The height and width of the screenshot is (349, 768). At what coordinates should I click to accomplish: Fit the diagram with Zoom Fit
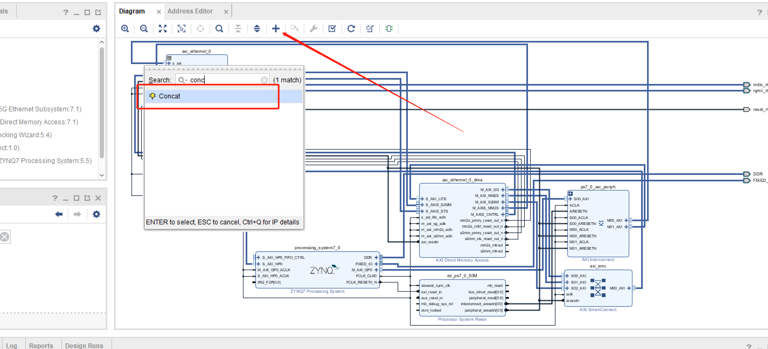pos(162,29)
